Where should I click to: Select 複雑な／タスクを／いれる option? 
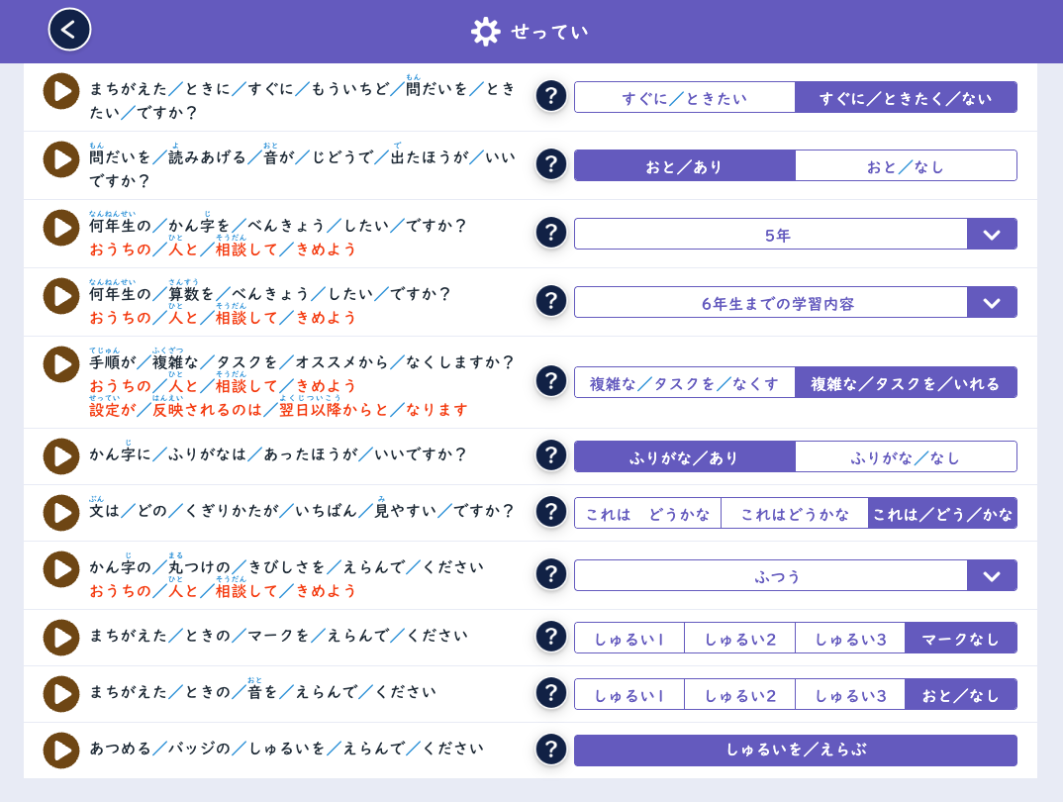click(x=906, y=382)
